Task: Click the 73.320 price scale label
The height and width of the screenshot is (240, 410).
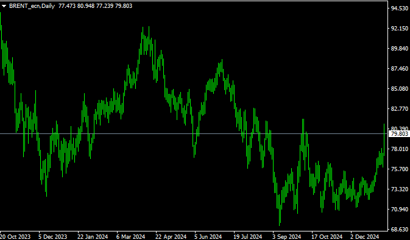Action: 399,189
